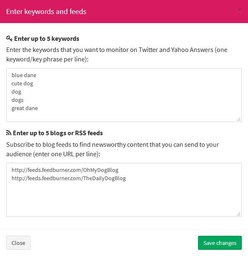Close the dialog with the X icon
248x256 pixels.
[239, 10]
